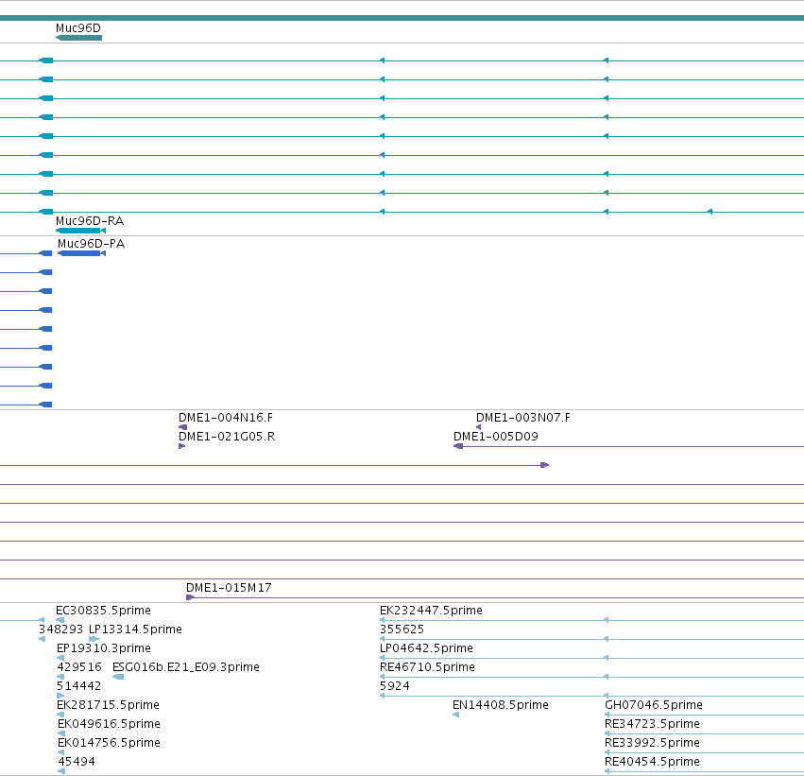Click the 429516 EST label
This screenshot has width=804, height=776.
(x=79, y=667)
